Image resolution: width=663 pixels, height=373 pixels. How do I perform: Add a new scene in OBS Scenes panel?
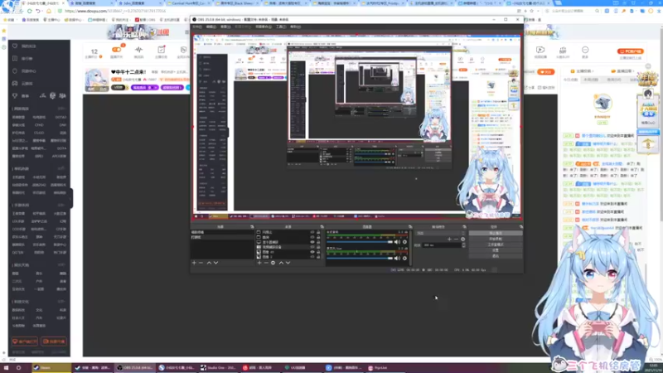coord(194,263)
